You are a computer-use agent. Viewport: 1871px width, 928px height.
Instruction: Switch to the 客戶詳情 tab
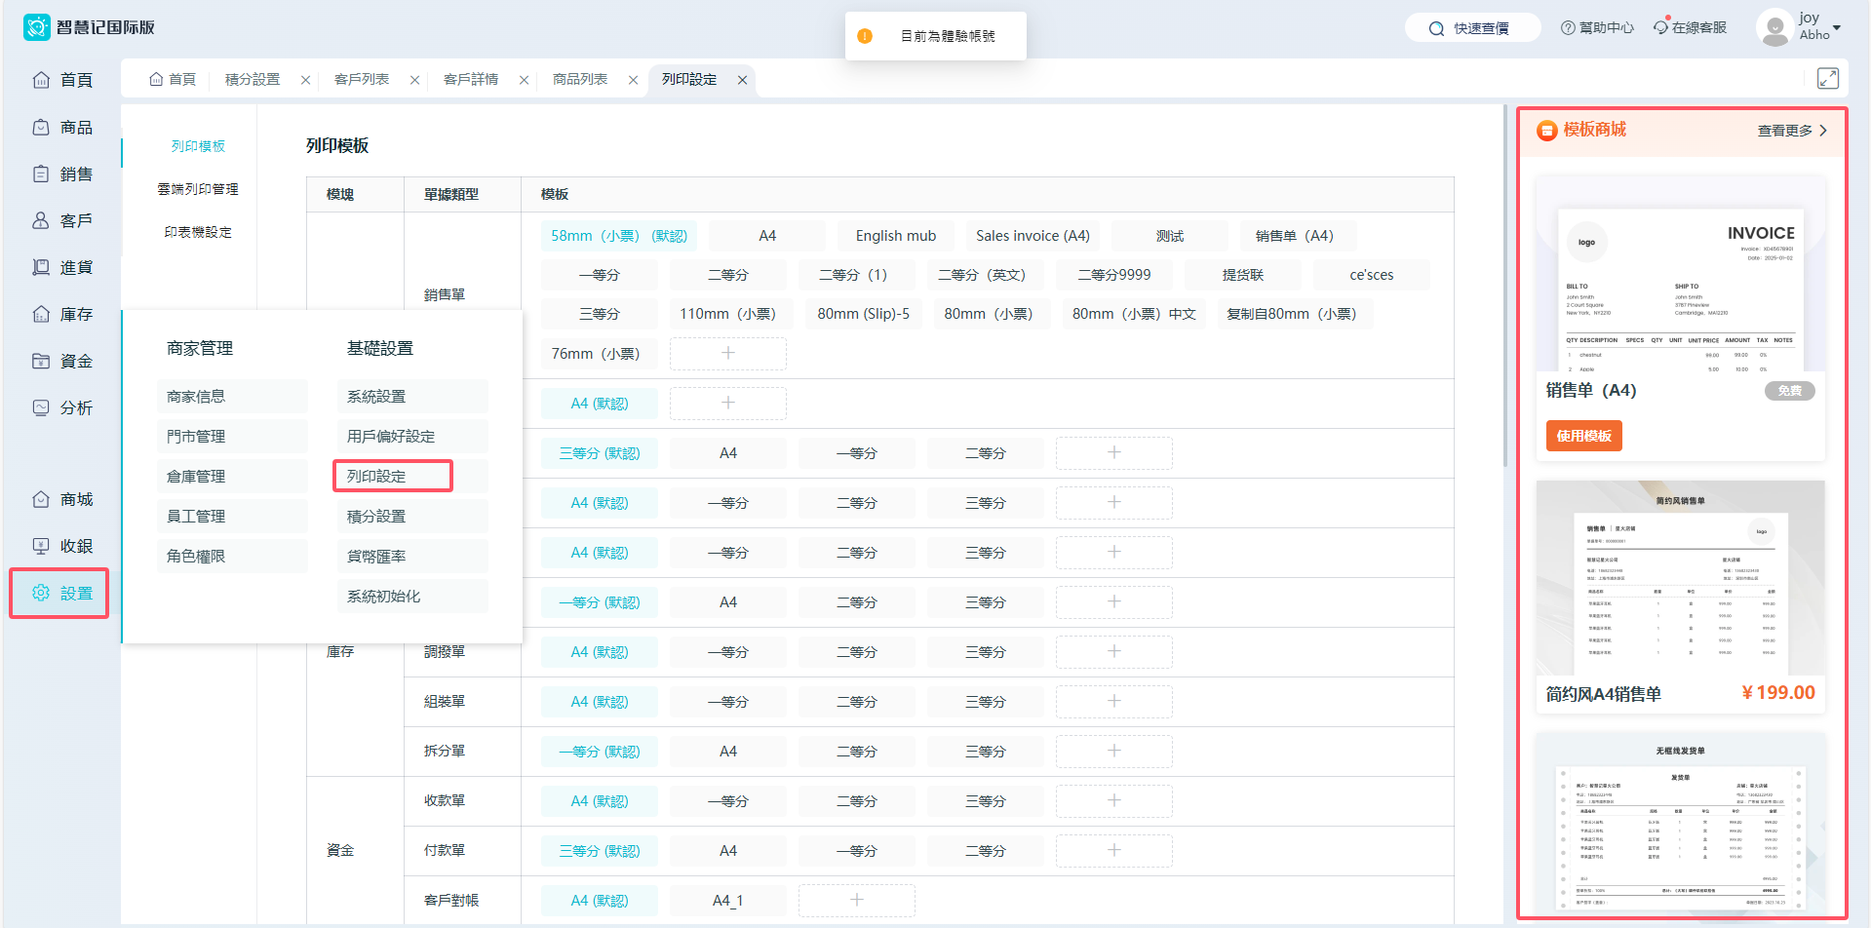(x=470, y=80)
